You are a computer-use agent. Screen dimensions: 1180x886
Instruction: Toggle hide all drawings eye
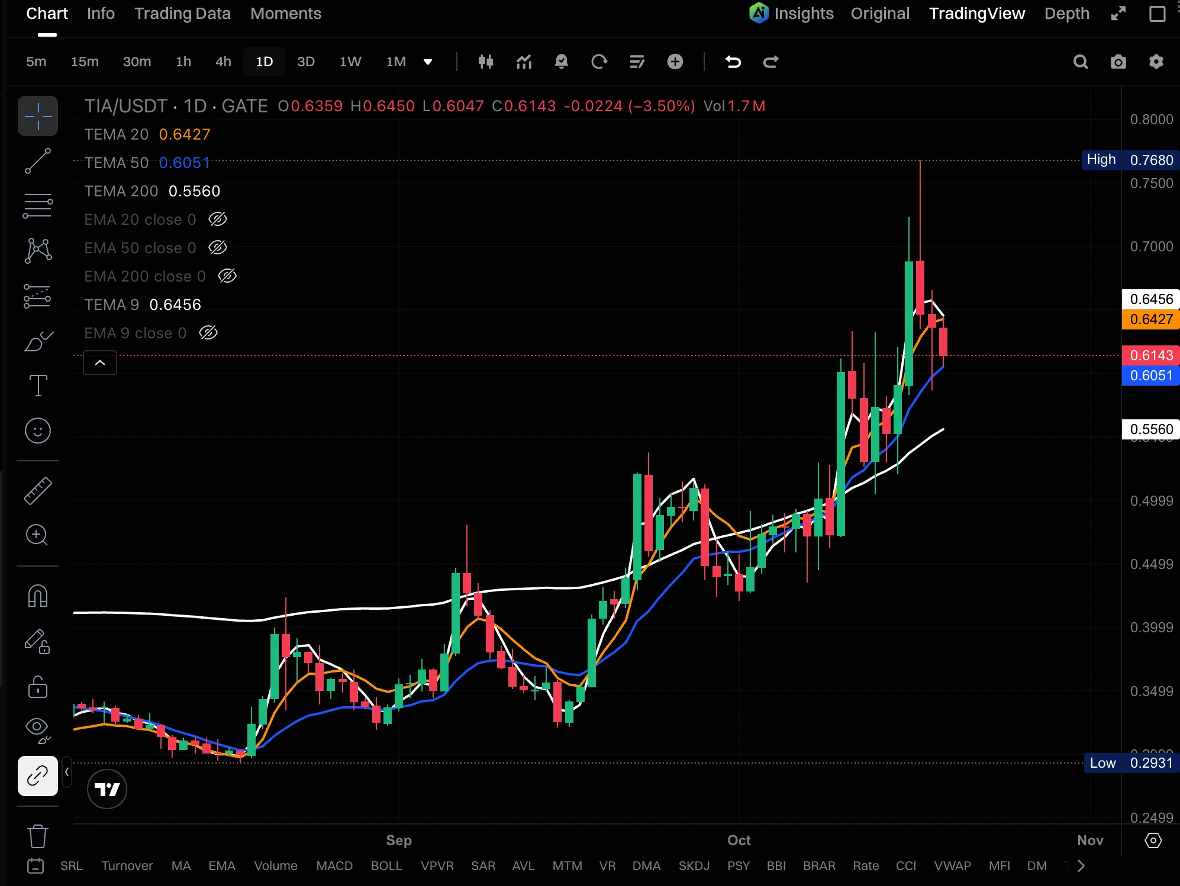point(38,731)
